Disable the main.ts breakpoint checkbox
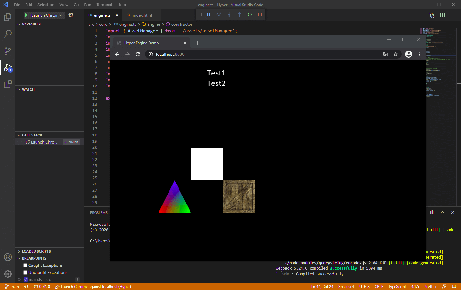The width and height of the screenshot is (461, 290). (26, 280)
